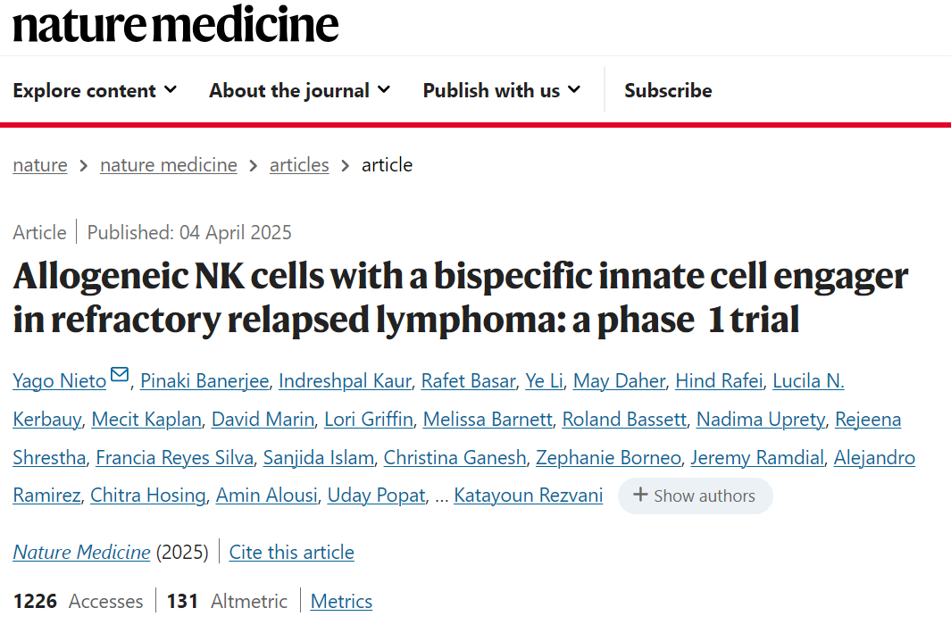
Task: Expand the Explore content dropdown
Action: click(95, 90)
